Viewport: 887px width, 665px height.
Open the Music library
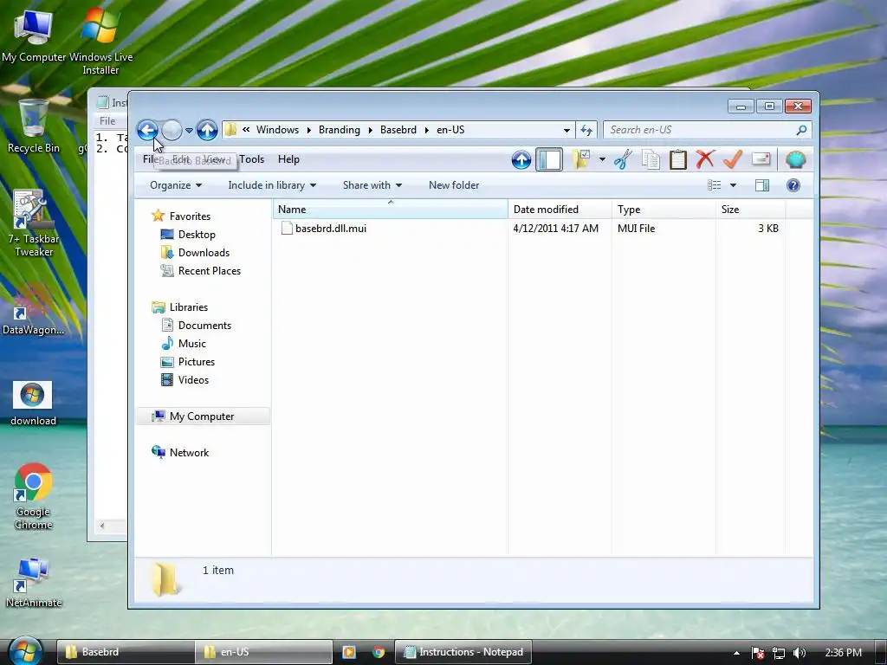click(184, 344)
